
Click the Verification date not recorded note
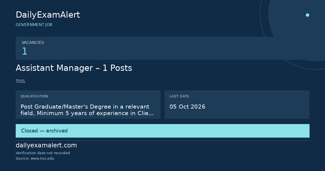pyautogui.click(x=43, y=153)
